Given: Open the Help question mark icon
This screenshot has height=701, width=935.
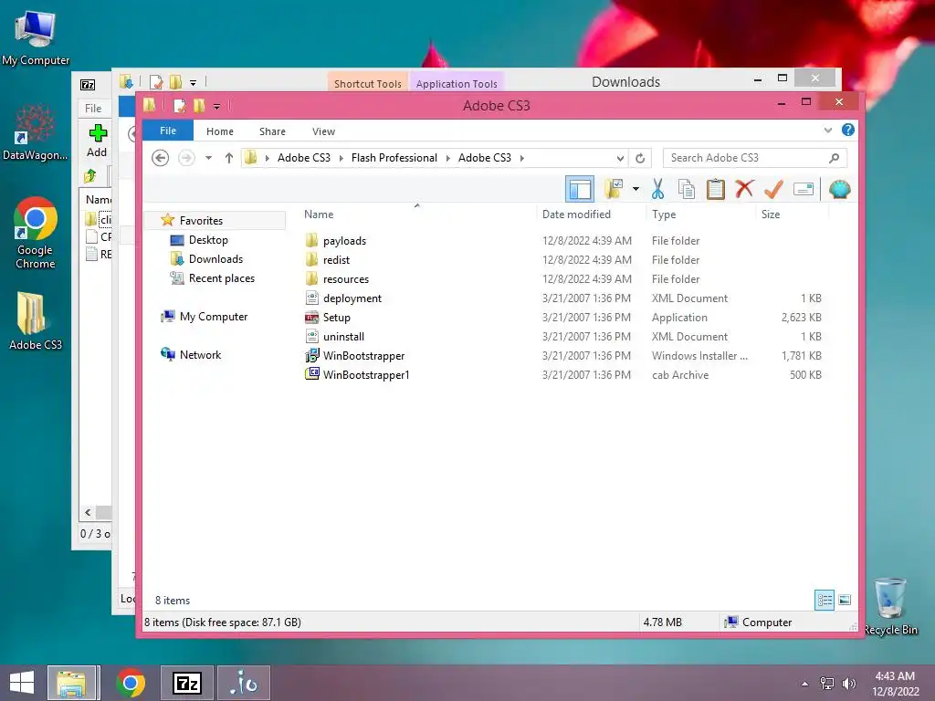Looking at the screenshot, I should click(847, 130).
